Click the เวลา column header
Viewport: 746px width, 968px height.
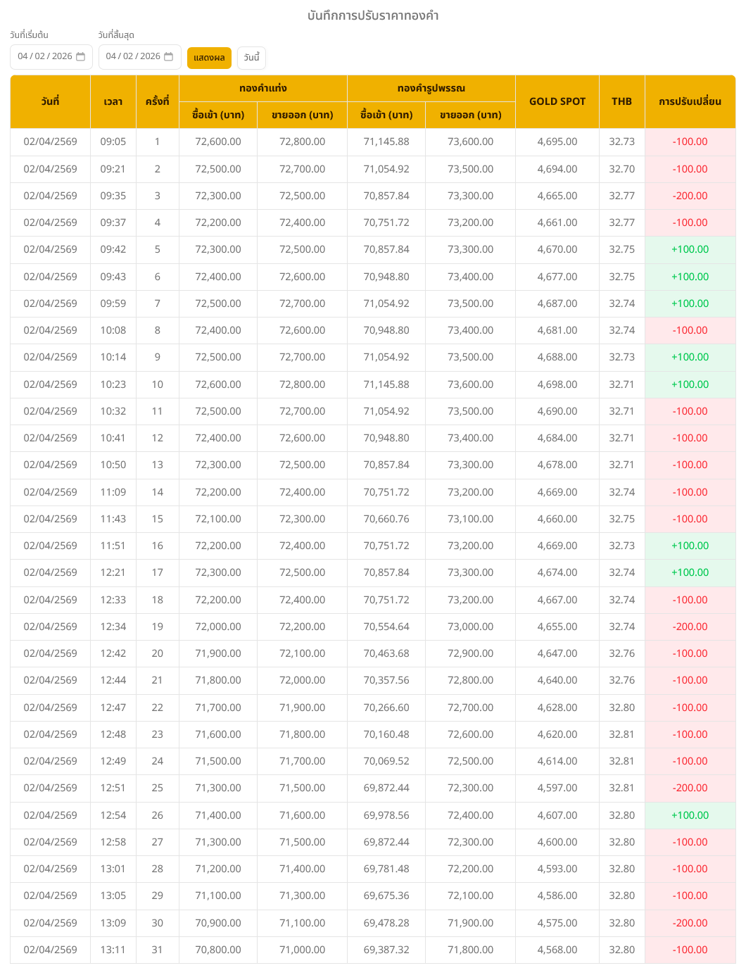tap(113, 101)
